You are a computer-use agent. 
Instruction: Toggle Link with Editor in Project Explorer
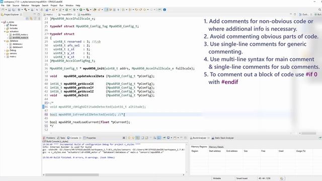(x=31, y=19)
